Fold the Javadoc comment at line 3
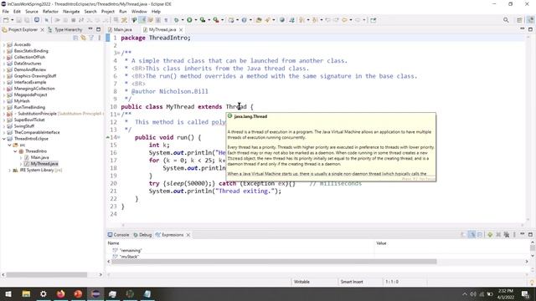536x301 pixels. pos(119,54)
